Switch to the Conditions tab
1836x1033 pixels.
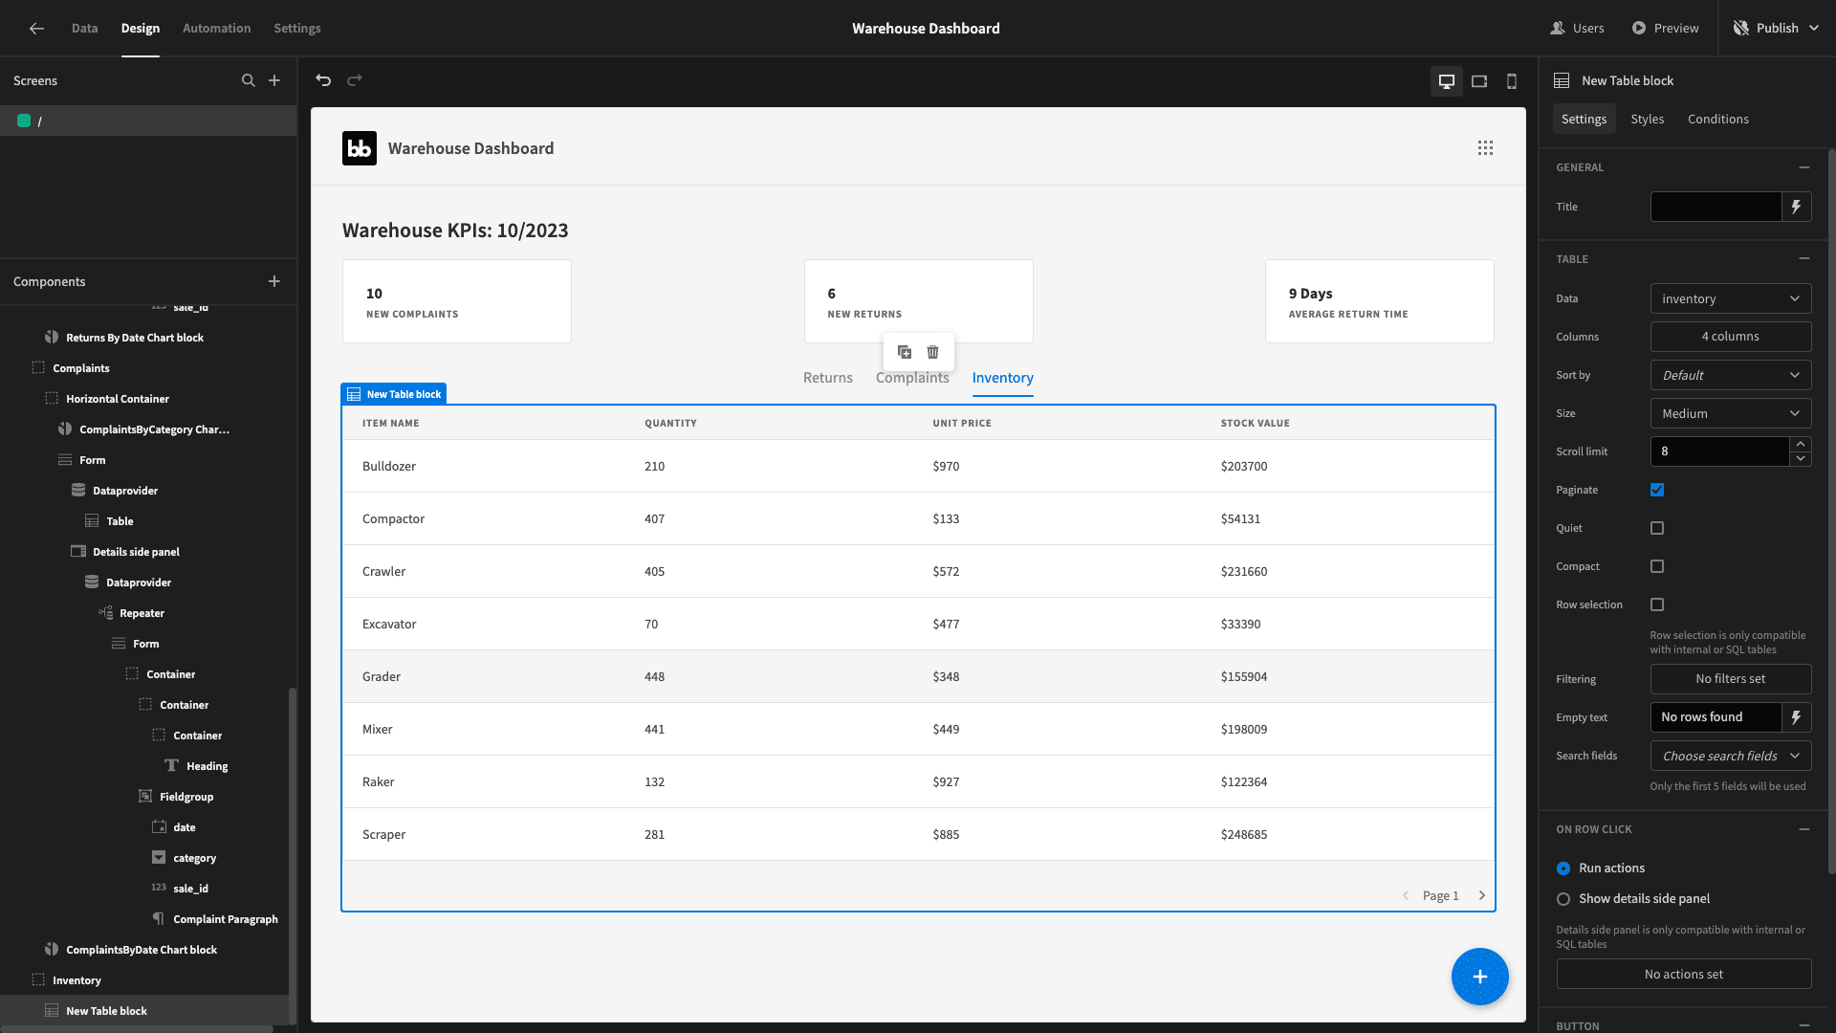pyautogui.click(x=1718, y=120)
